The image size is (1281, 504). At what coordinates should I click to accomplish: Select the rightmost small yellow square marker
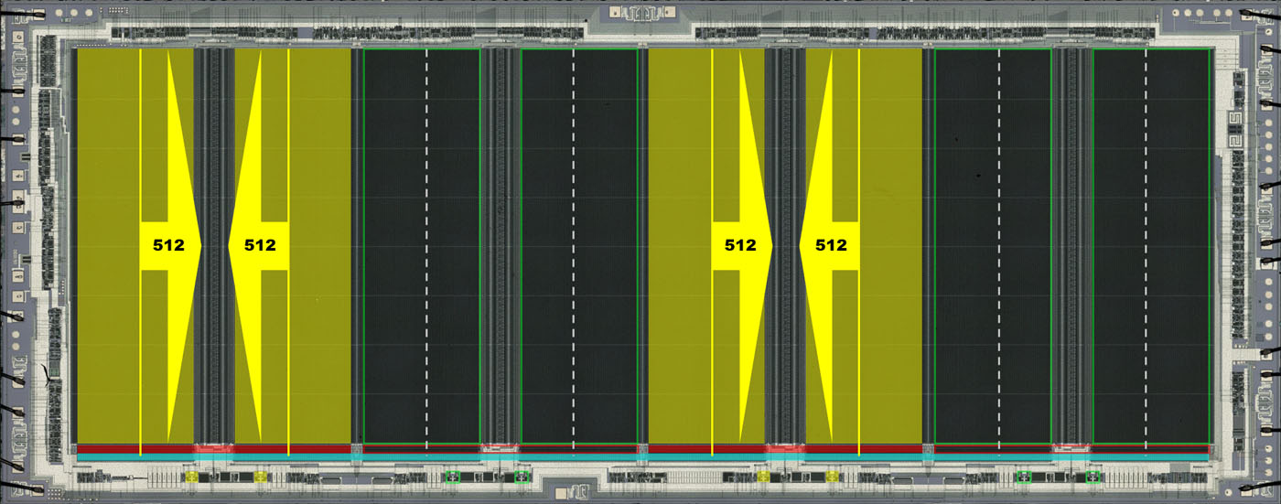(x=832, y=477)
